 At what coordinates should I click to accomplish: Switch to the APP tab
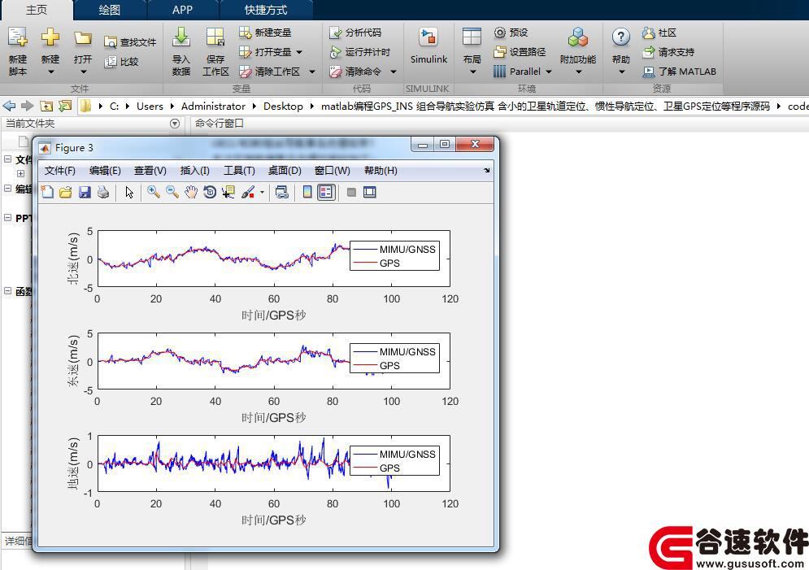(x=183, y=10)
